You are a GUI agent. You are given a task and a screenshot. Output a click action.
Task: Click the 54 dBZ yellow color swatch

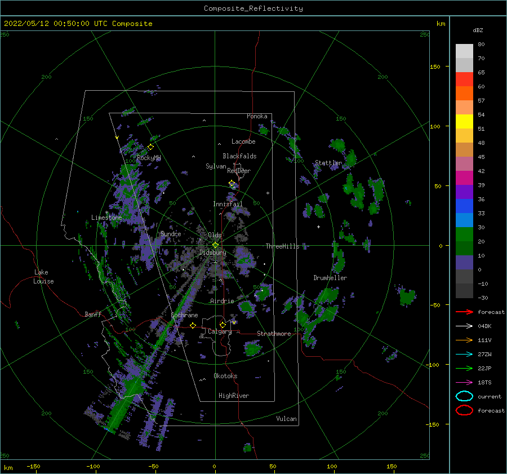[x=464, y=121]
